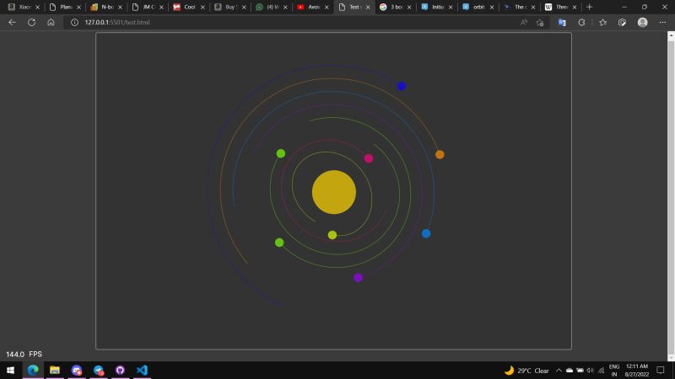This screenshot has height=379, width=675.
Task: Activate the Read aloud icon
Action: coord(523,23)
